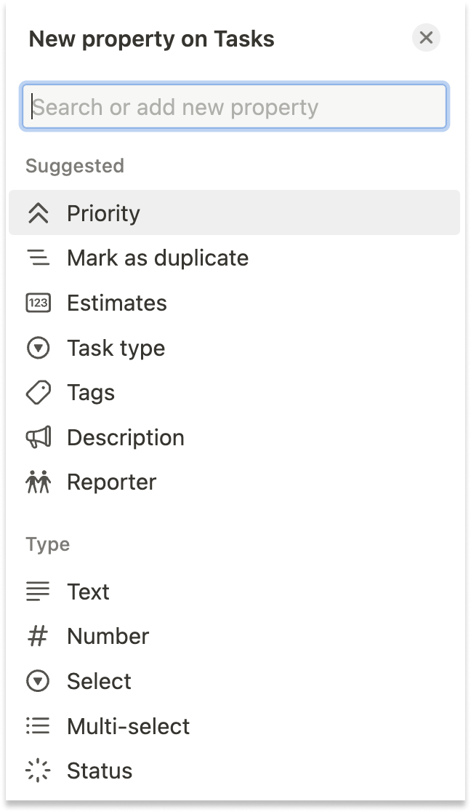Click the Multi-select list icon
Viewport: 471px width, 812px height.
click(38, 726)
